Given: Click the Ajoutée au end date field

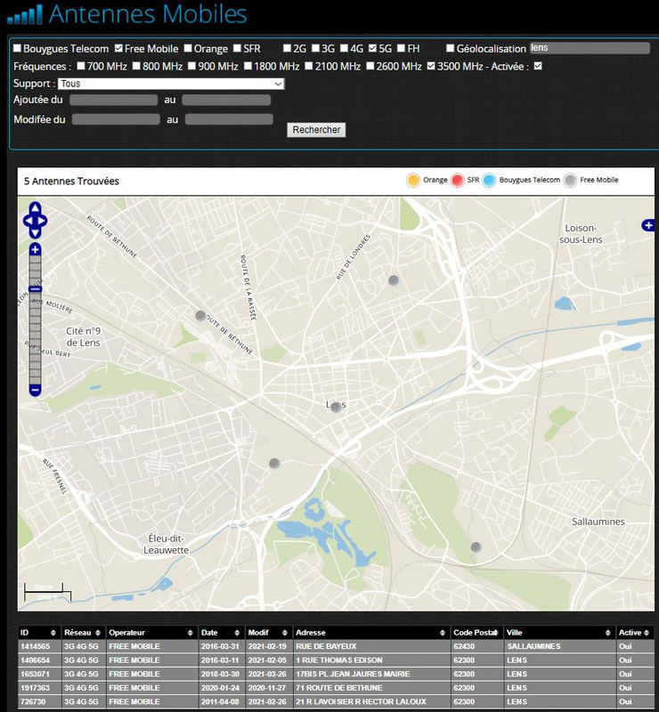Looking at the screenshot, I should [x=226, y=100].
